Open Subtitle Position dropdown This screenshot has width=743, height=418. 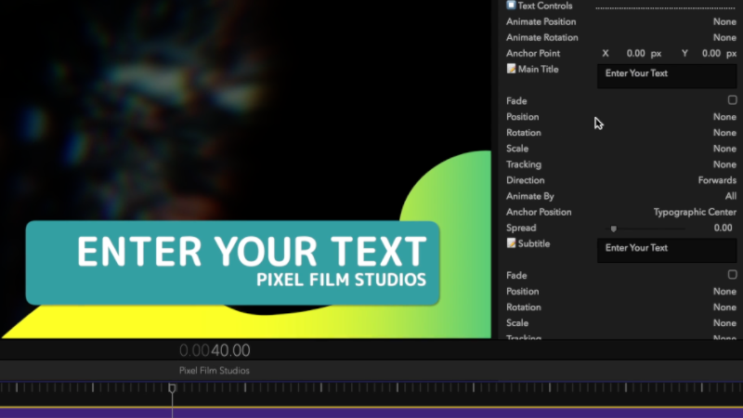coord(724,292)
